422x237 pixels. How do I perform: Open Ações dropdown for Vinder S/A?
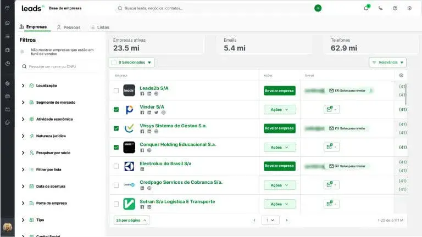pos(280,110)
